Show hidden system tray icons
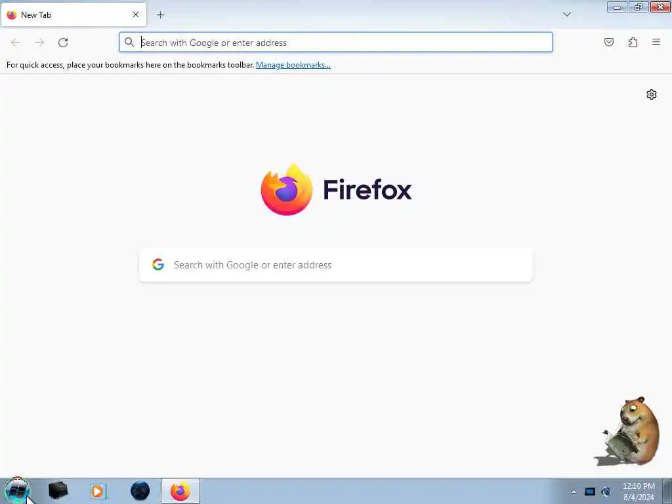Screen dimensions: 672x504 tap(574, 492)
